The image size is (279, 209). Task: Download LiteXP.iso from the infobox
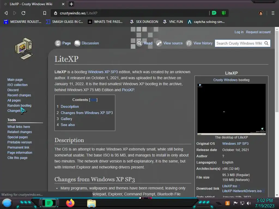(229, 186)
